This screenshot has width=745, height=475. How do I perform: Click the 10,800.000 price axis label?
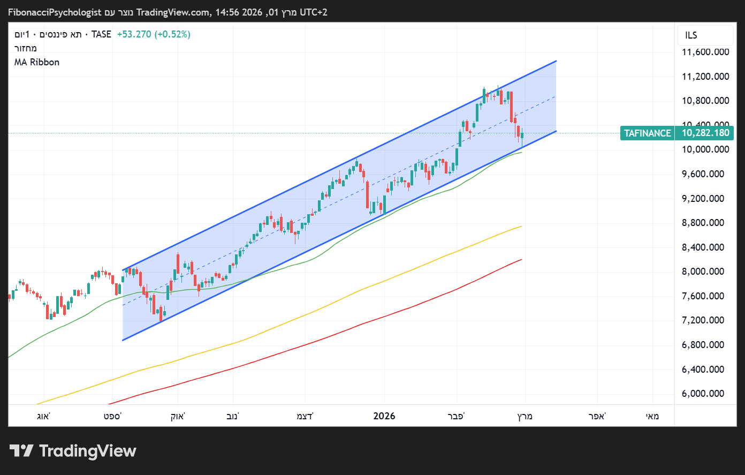click(705, 101)
